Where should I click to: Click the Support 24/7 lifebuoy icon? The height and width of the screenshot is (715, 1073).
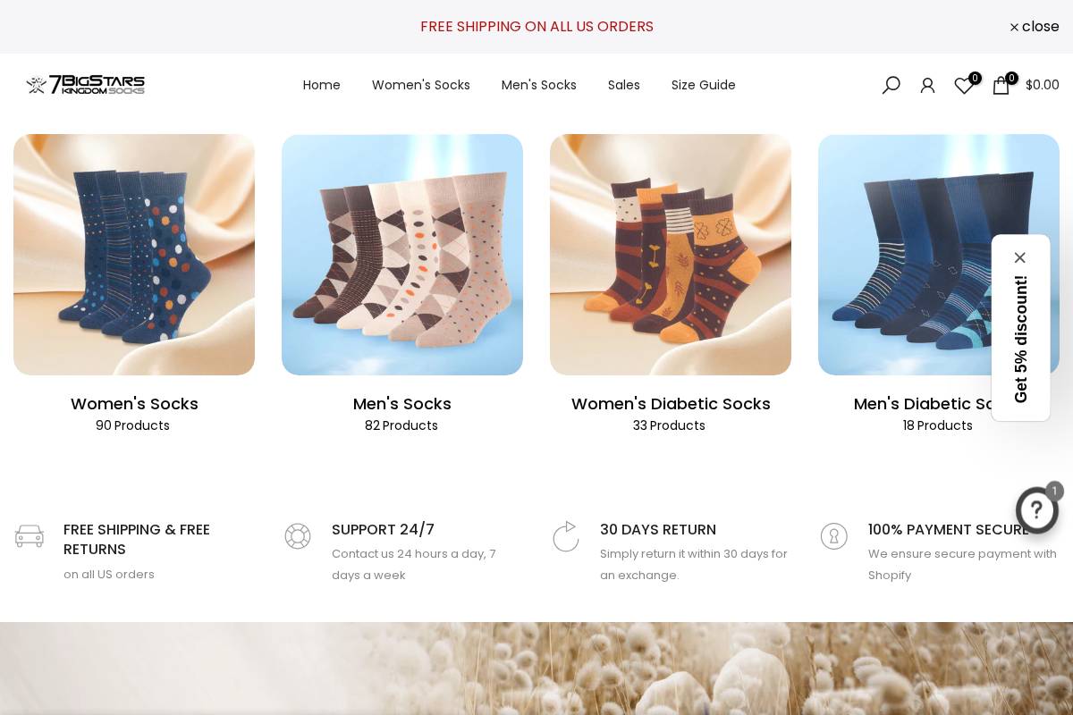pos(298,536)
